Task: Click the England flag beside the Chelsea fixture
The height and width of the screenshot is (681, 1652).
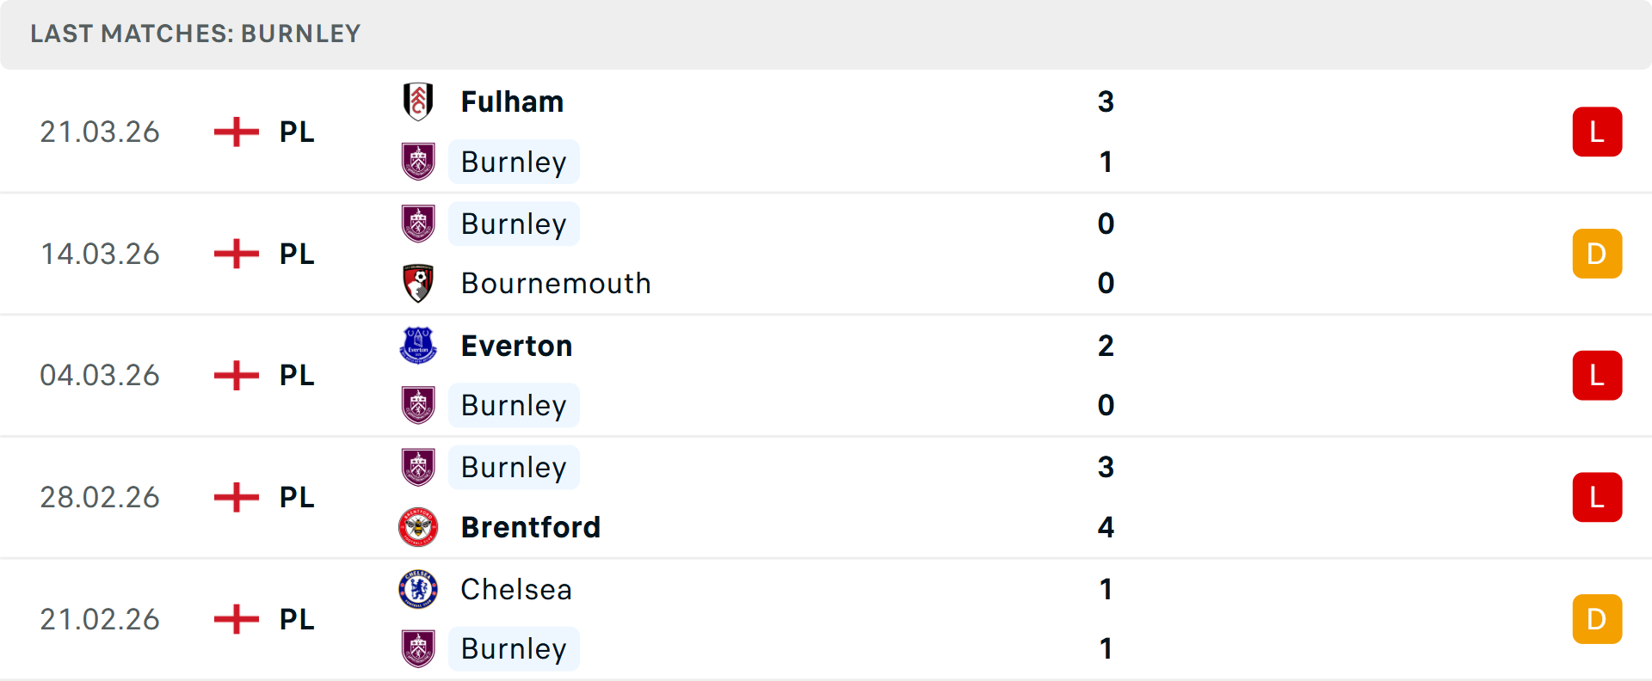Action: click(x=235, y=618)
